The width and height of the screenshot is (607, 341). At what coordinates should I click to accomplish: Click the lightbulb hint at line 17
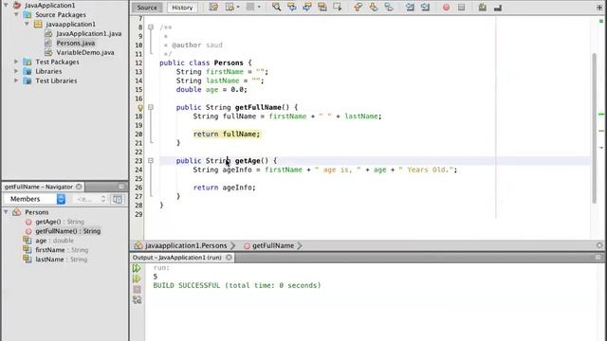(x=140, y=107)
